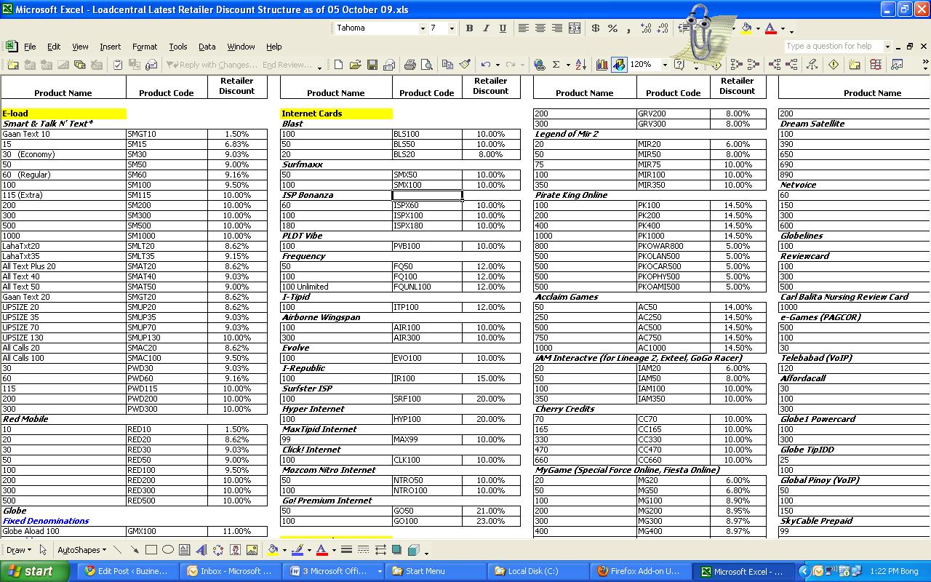Viewport: 931px width, 582px height.
Task: Click the Type a question for help box
Action: (833, 47)
